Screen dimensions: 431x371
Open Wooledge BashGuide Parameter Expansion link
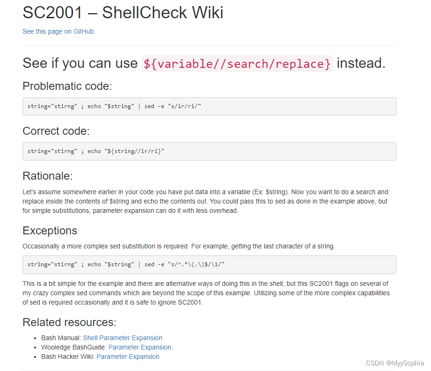click(x=140, y=347)
